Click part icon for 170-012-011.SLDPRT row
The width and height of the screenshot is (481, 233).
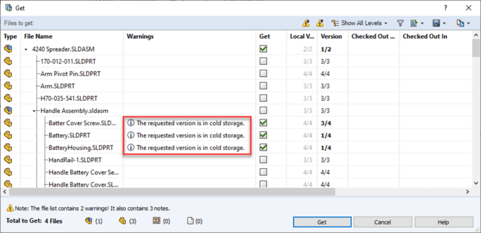tap(8, 61)
